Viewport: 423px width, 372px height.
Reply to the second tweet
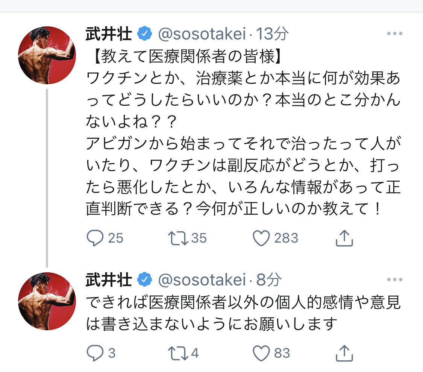(x=95, y=353)
